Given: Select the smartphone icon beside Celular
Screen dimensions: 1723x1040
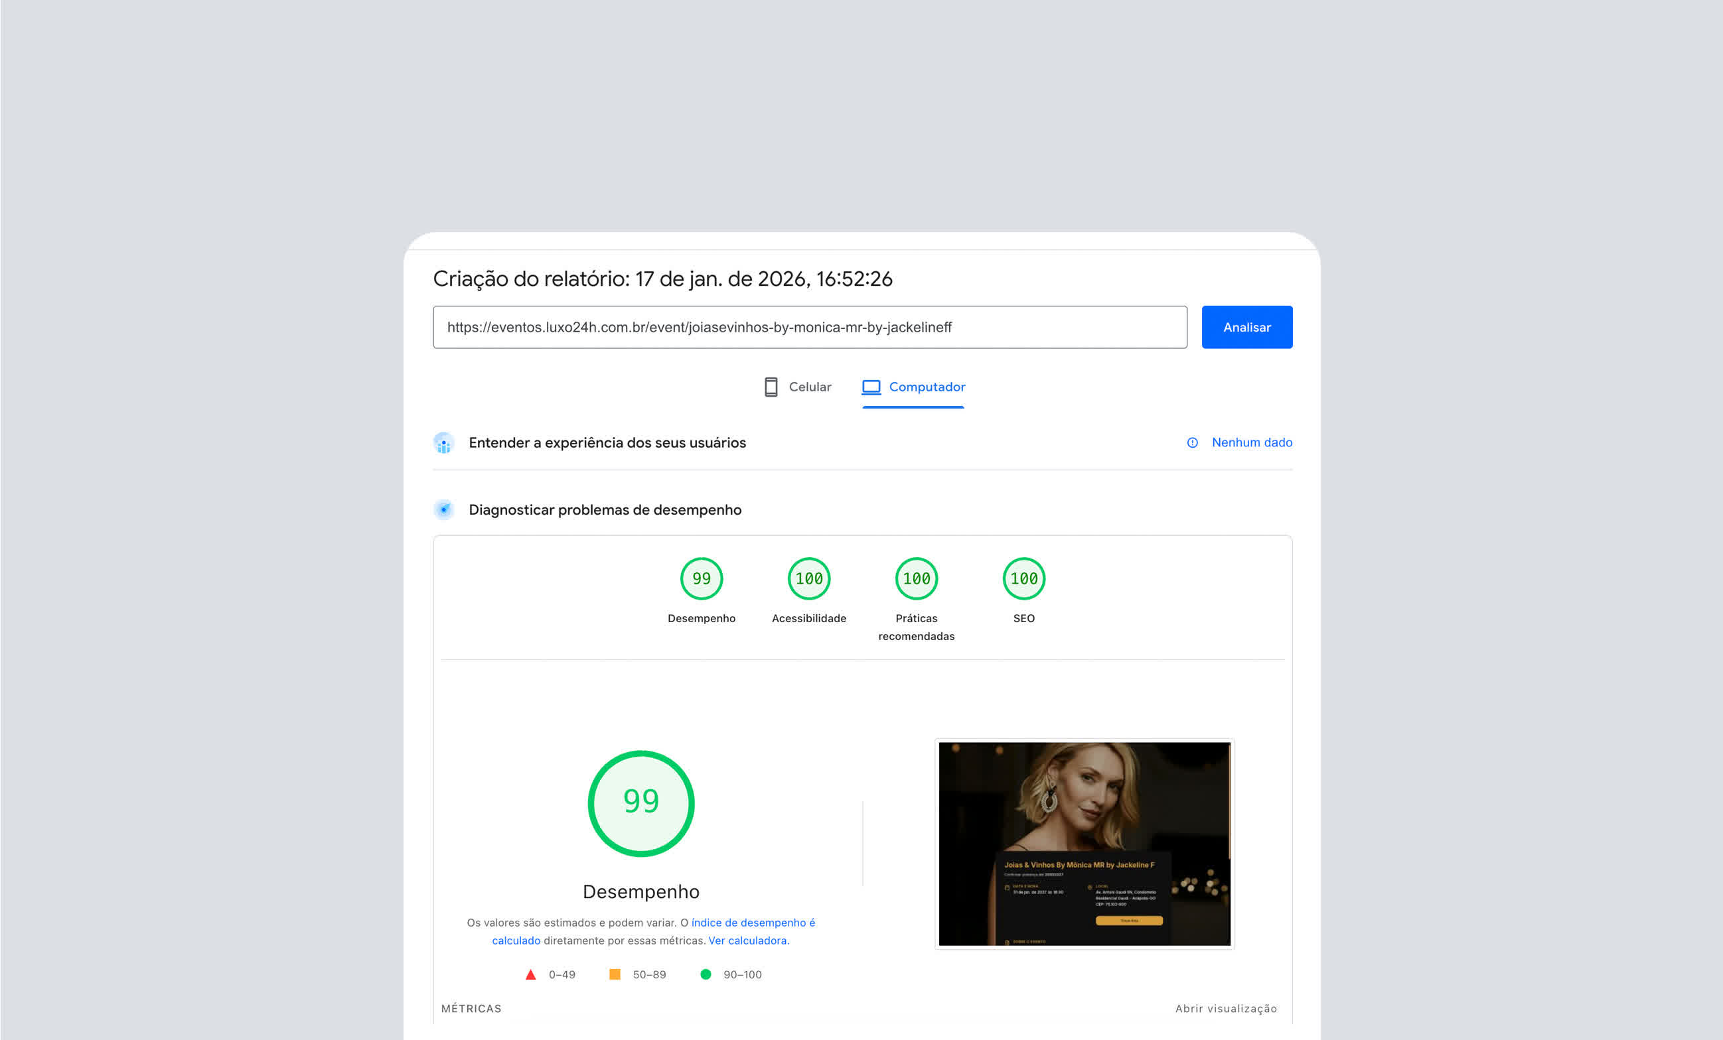Looking at the screenshot, I should point(771,387).
